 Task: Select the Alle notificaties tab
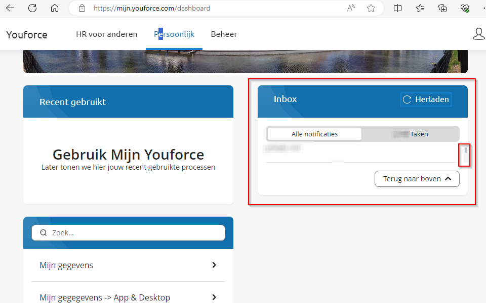point(314,133)
